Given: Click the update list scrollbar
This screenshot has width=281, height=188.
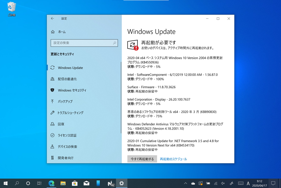Looking at the screenshot, I should tap(120, 96).
